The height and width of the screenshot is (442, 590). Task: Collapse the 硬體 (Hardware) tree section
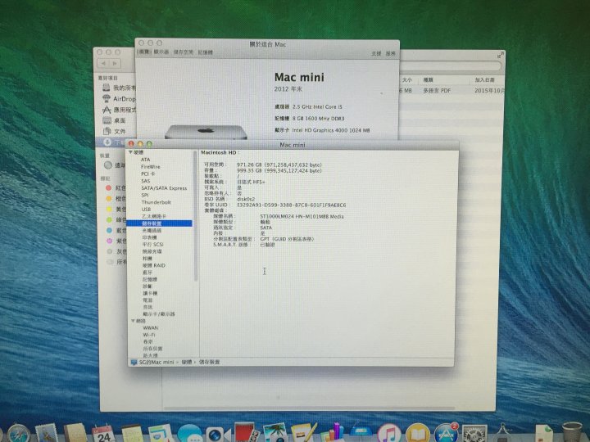[x=130, y=152]
